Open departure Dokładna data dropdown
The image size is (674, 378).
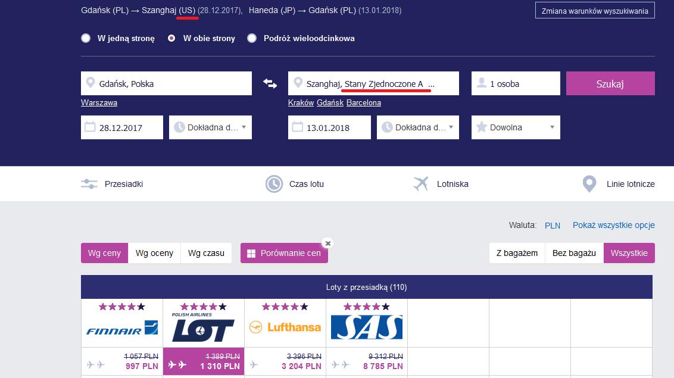[210, 127]
